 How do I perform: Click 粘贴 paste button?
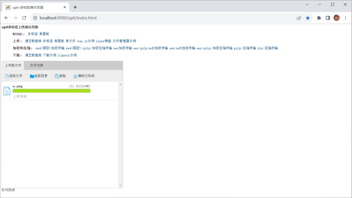[60, 76]
